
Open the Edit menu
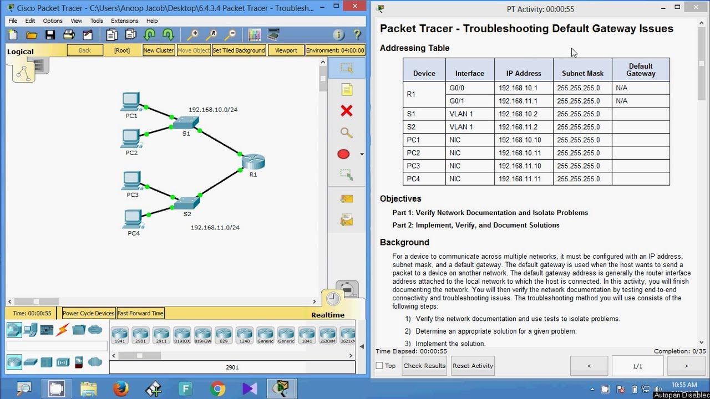click(x=30, y=21)
